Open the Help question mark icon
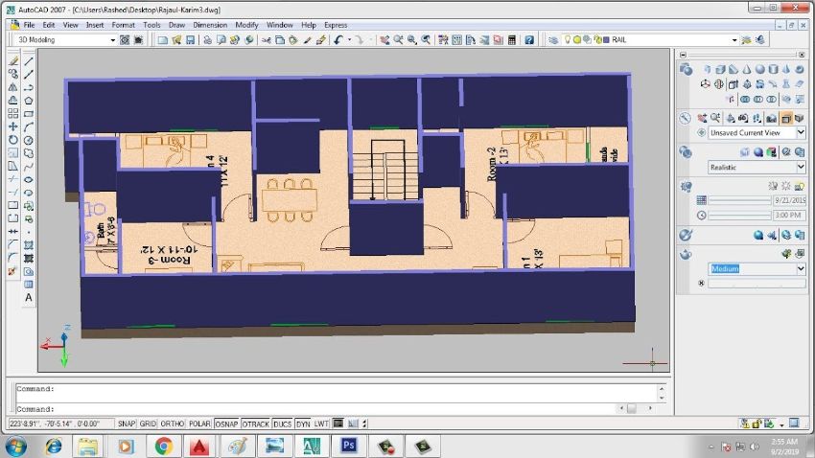This screenshot has height=458, width=815. click(x=529, y=40)
